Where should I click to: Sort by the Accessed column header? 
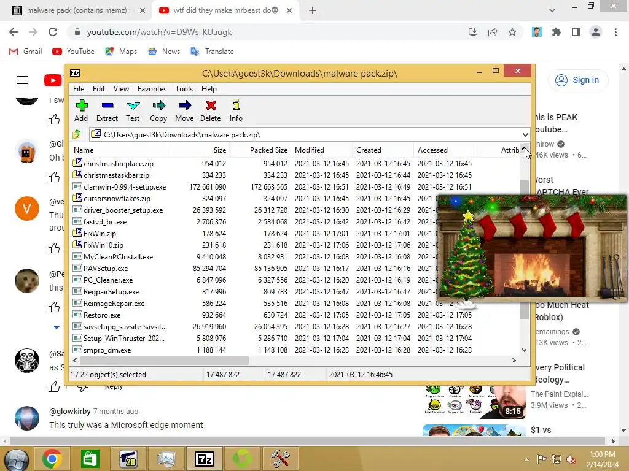pos(445,150)
